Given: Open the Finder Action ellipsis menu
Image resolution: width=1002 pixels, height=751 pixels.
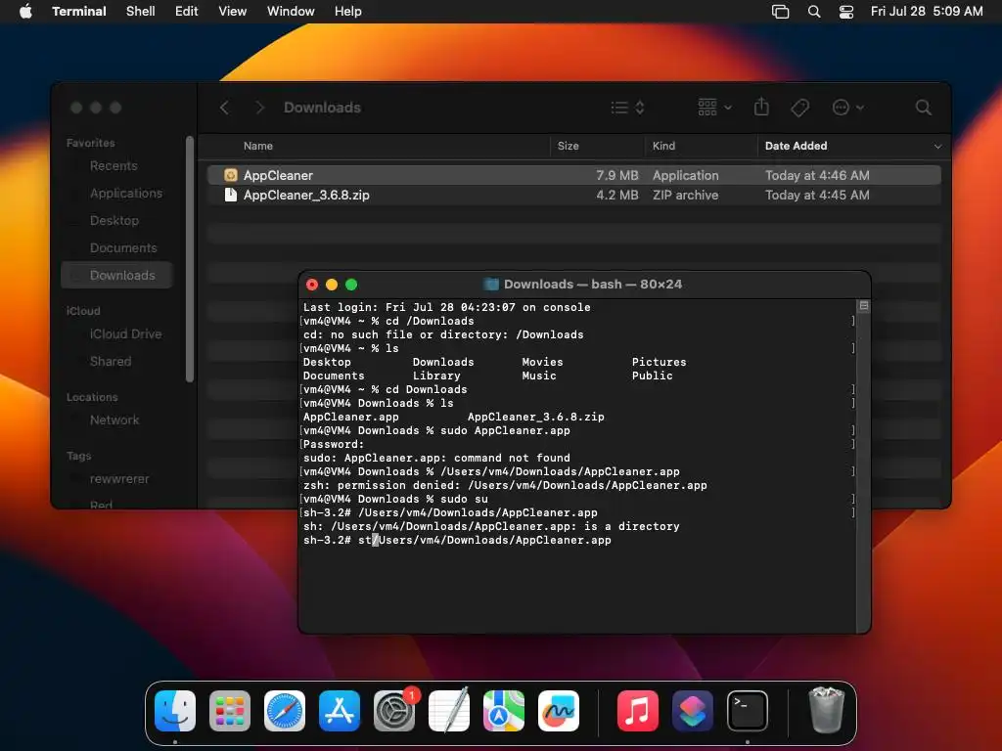Looking at the screenshot, I should tap(848, 108).
